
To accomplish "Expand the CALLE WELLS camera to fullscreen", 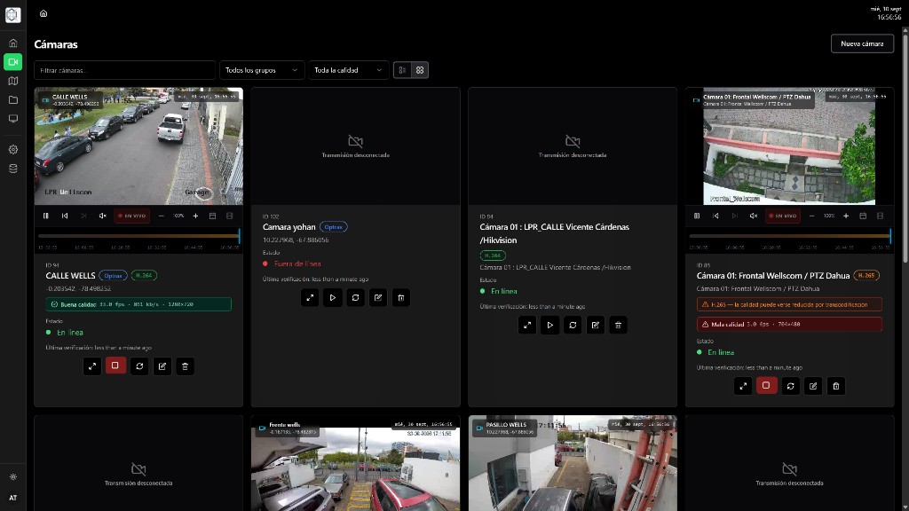I will pyautogui.click(x=92, y=366).
